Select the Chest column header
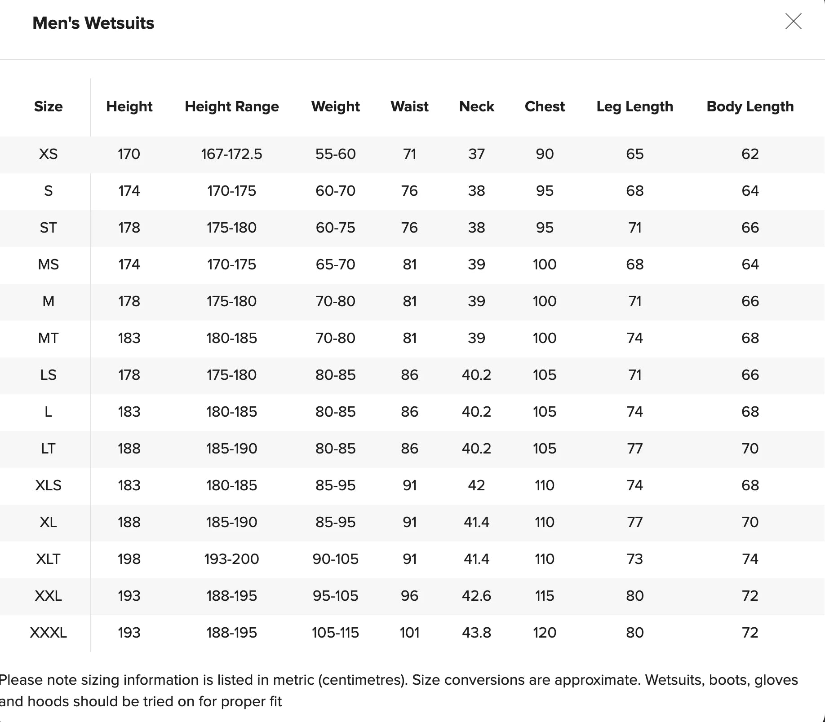This screenshot has width=825, height=722. pos(545,106)
